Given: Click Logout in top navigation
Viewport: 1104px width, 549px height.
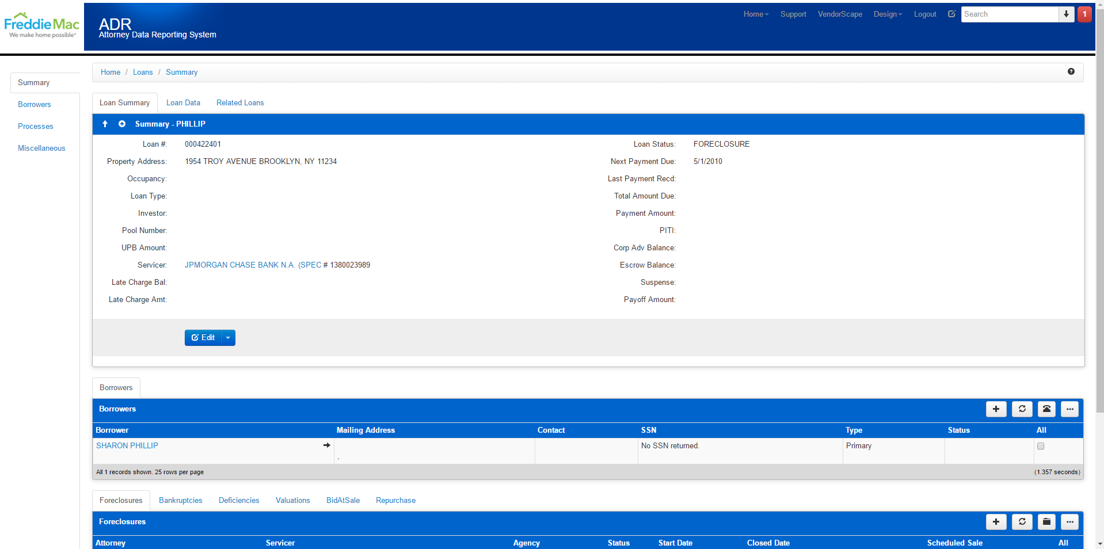Looking at the screenshot, I should (925, 14).
